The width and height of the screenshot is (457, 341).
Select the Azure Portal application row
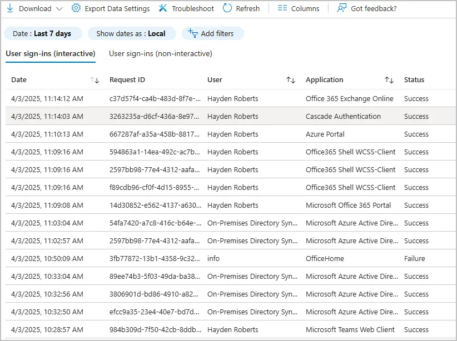pos(325,134)
